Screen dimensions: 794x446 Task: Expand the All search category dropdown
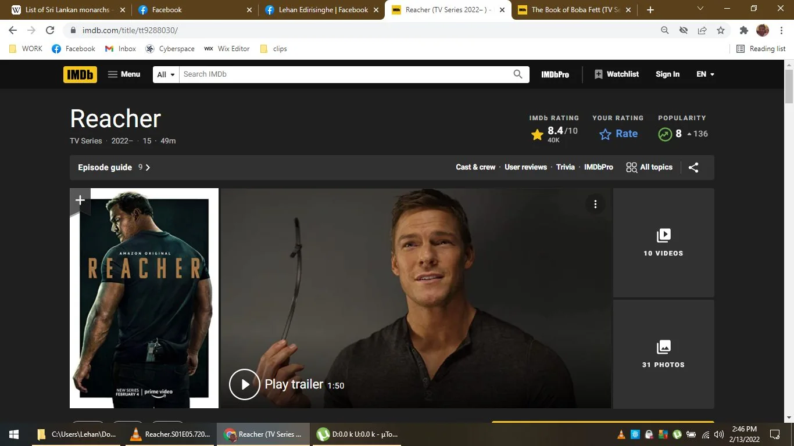point(166,74)
